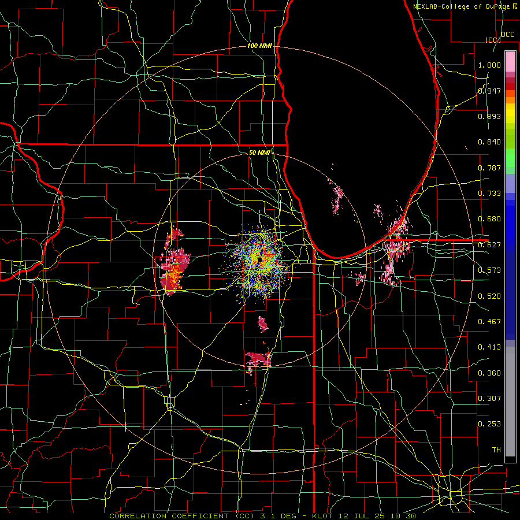This screenshot has height=520, width=520.
Task: Click the KLOT radar site center dot
Action: [259, 259]
